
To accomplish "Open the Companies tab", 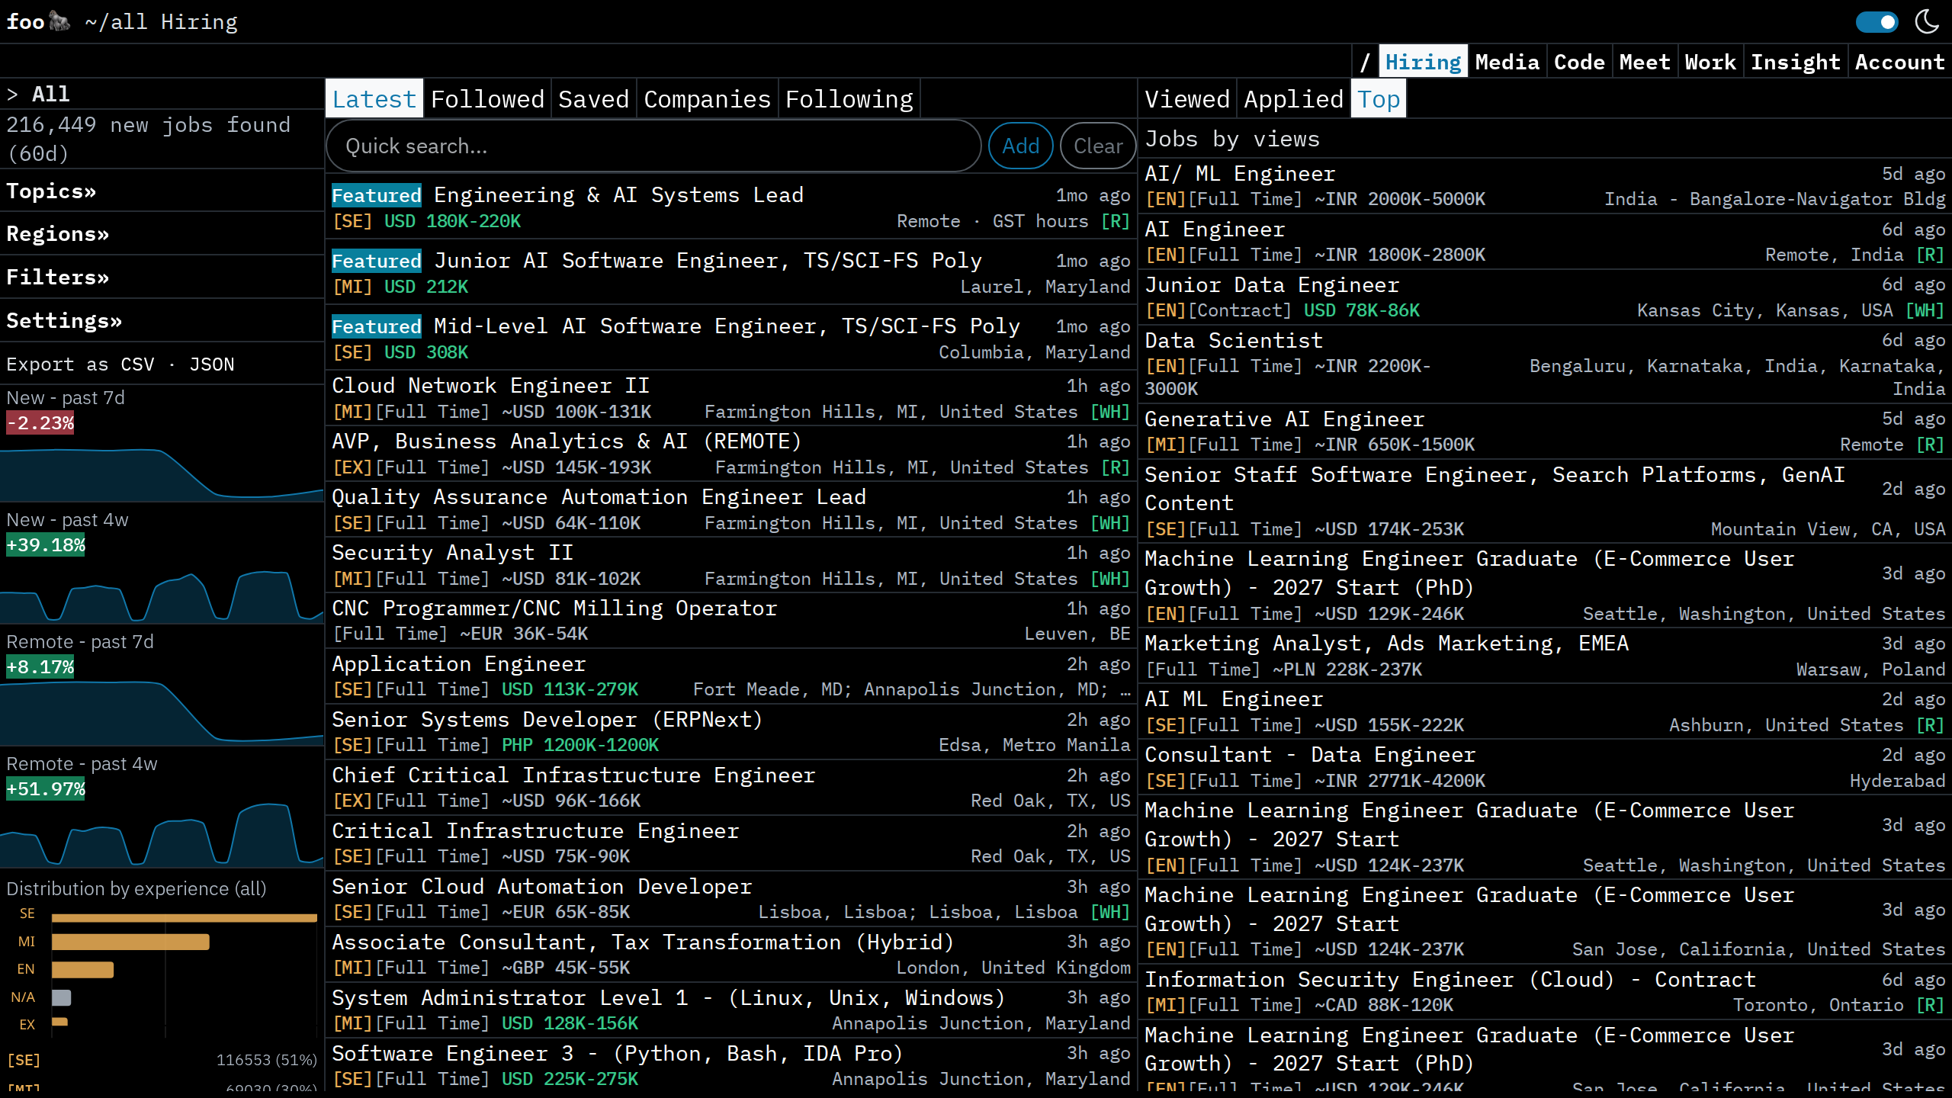I will [707, 99].
